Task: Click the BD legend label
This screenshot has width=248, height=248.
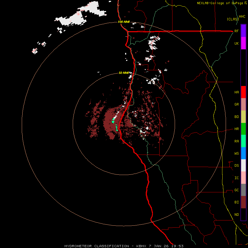Action: pos(236,117)
